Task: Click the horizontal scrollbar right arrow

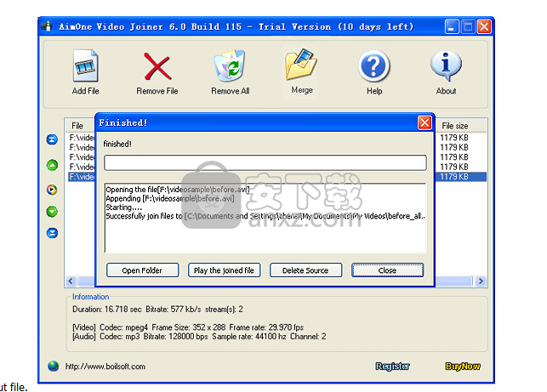Action: click(481, 281)
